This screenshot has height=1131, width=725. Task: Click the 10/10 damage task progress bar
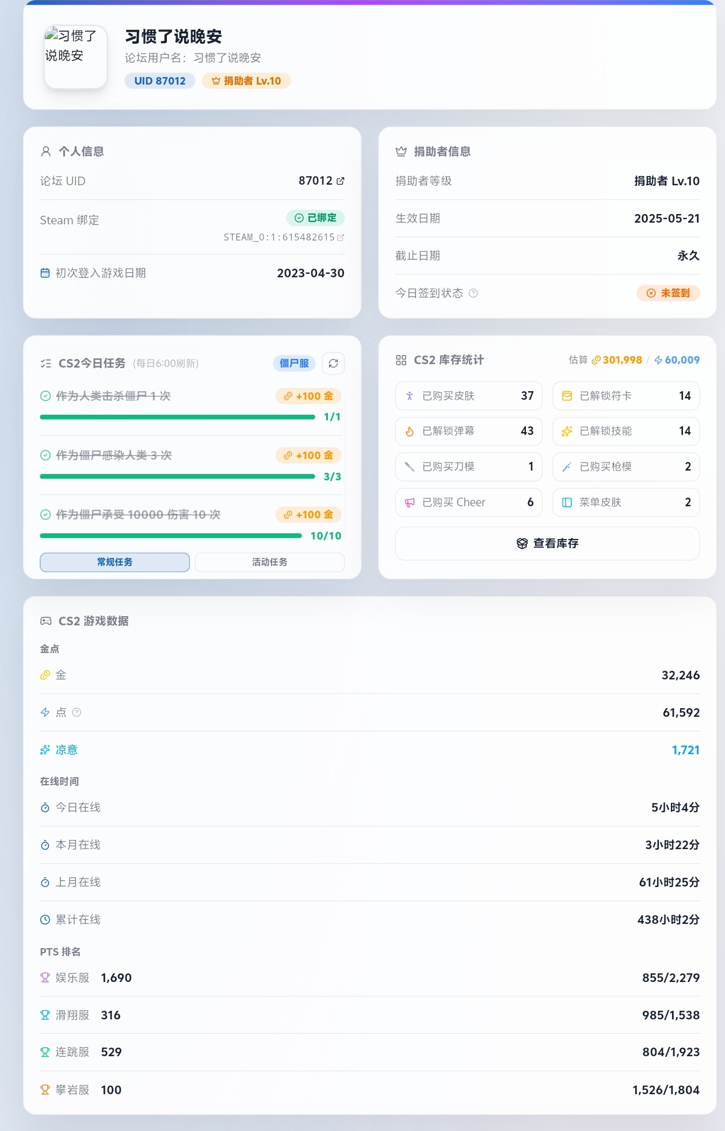(171, 536)
